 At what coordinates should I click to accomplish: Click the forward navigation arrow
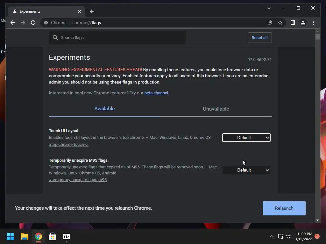pos(23,23)
